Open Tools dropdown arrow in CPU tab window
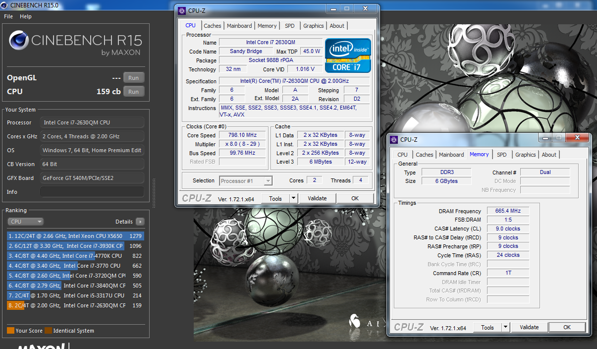Screen dimensions: 597x349 click(x=293, y=198)
